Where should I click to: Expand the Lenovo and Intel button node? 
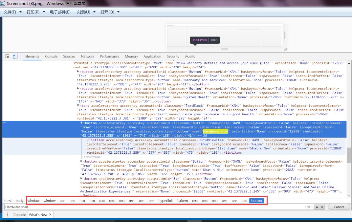point(81,178)
